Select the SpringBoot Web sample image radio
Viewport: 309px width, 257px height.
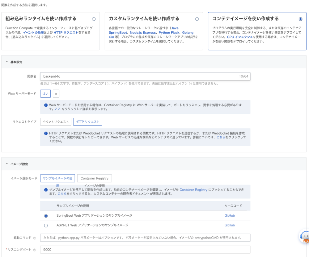tap(46, 216)
